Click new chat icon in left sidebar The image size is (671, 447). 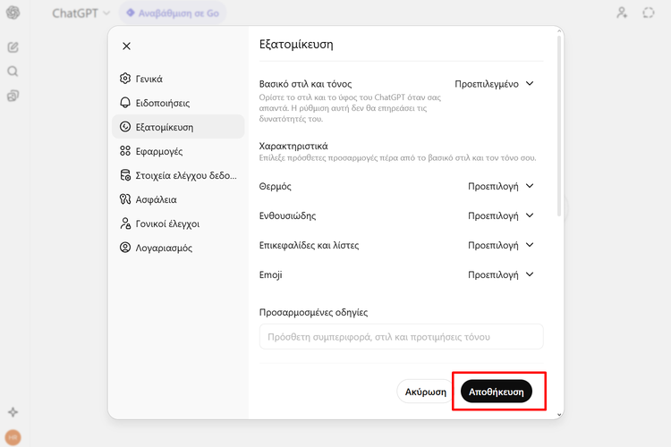click(x=13, y=46)
